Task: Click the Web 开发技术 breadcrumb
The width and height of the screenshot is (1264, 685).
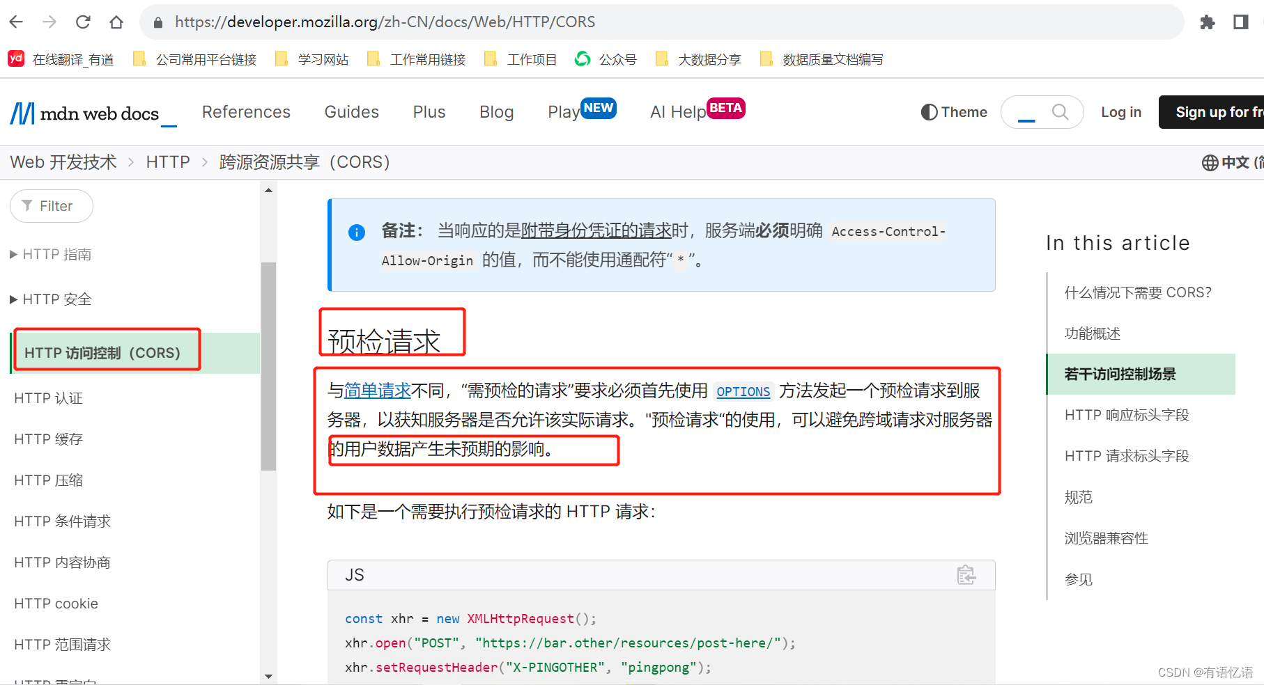Action: coord(63,162)
